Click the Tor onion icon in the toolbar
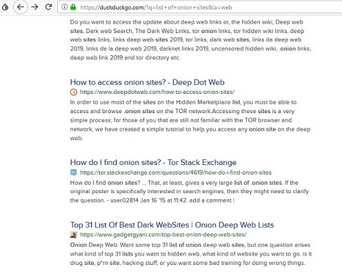342x276 pixels. [x=5, y=7]
